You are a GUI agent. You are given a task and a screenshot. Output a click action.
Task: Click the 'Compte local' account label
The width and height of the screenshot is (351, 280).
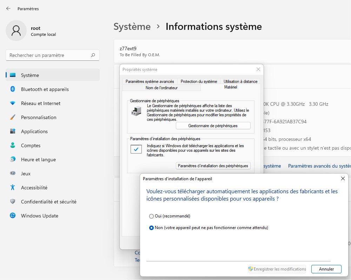44,34
